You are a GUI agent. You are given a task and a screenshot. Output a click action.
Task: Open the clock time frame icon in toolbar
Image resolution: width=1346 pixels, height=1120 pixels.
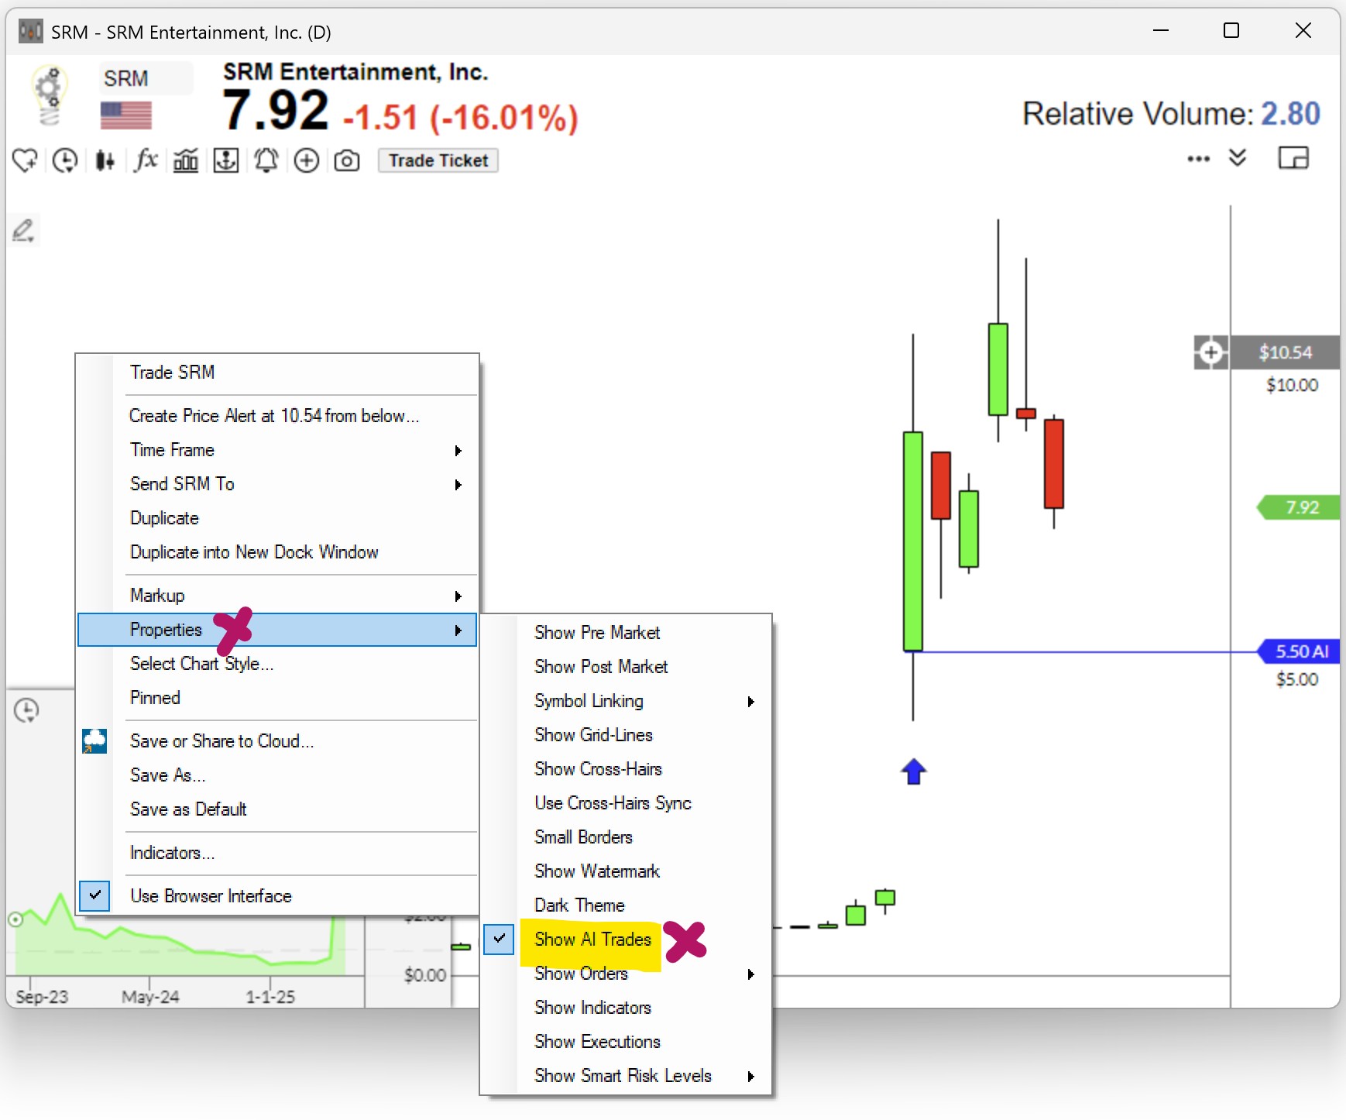pos(65,160)
